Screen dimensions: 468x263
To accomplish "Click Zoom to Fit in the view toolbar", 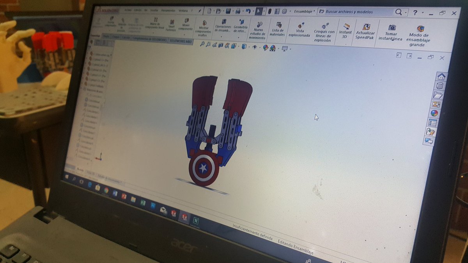I will click(202, 44).
